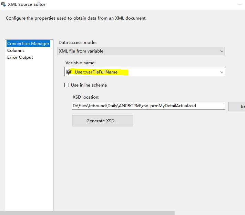Click the highlighted User::varFileFullName value

tap(96, 72)
